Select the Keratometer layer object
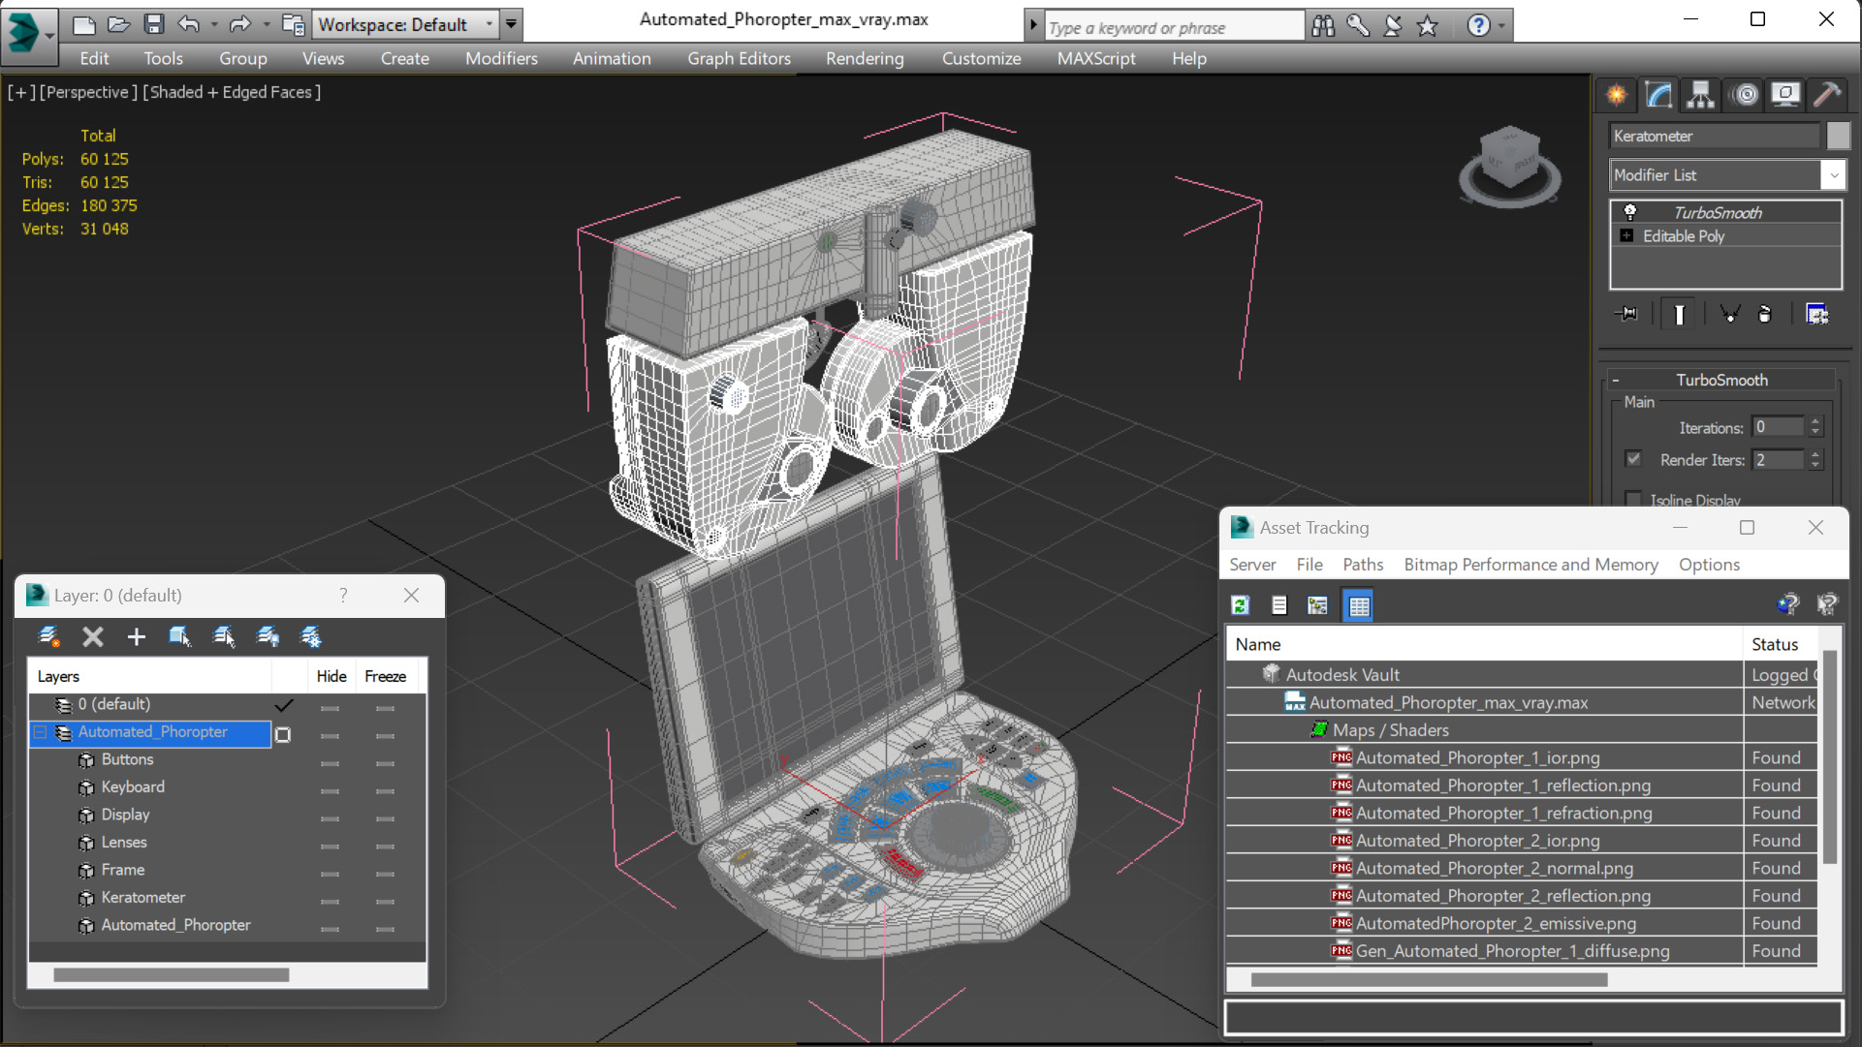This screenshot has height=1047, width=1862. pos(142,898)
